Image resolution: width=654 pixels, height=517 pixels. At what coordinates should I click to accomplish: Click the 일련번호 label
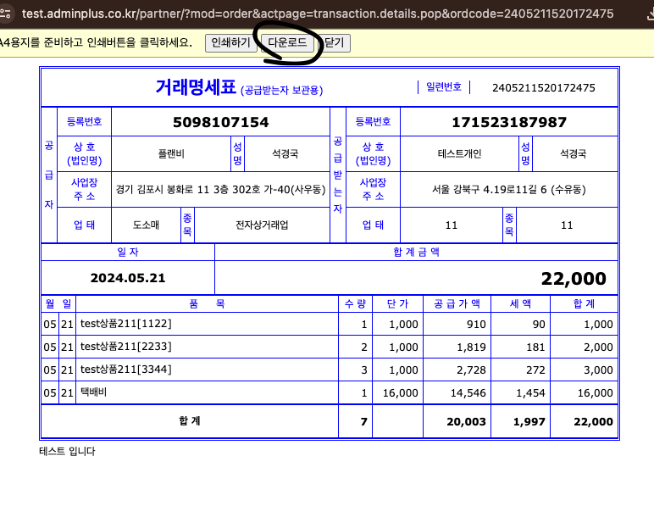pyautogui.click(x=444, y=87)
